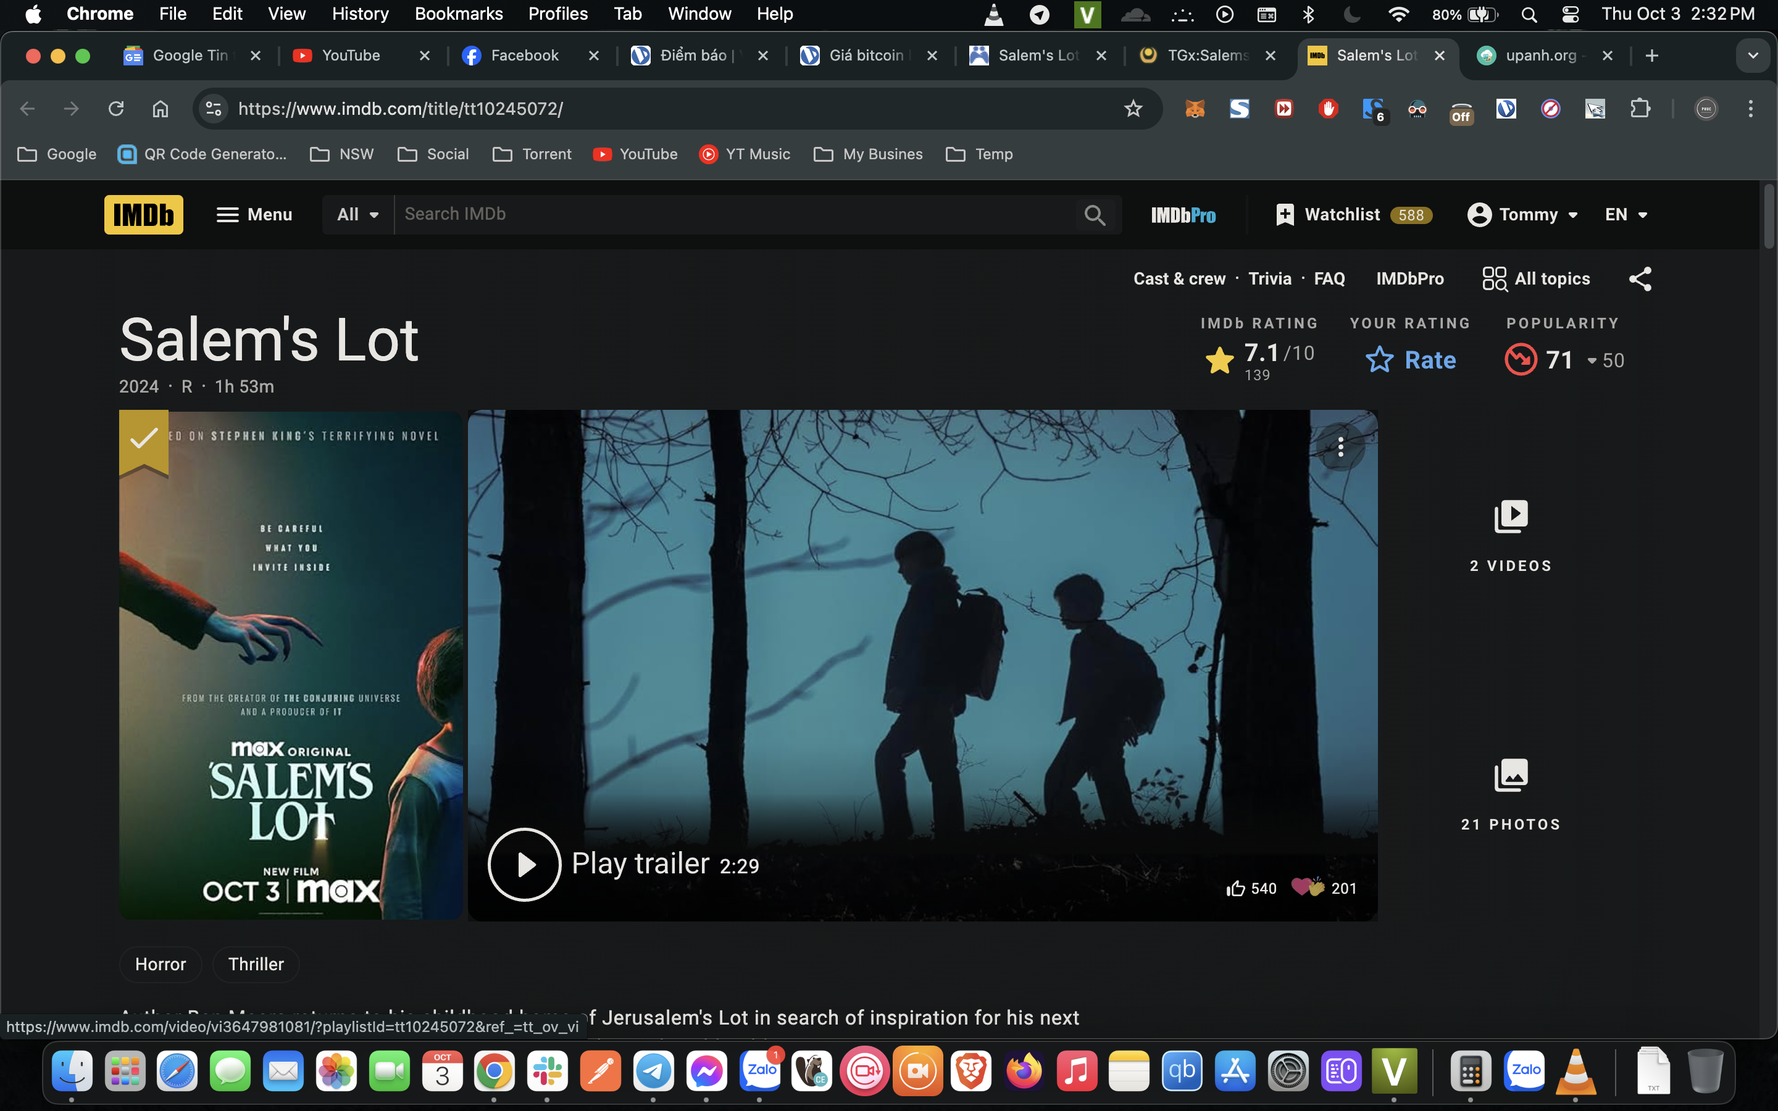The width and height of the screenshot is (1778, 1111).
Task: Open the Temp bookmarks folder
Action: [x=979, y=154]
